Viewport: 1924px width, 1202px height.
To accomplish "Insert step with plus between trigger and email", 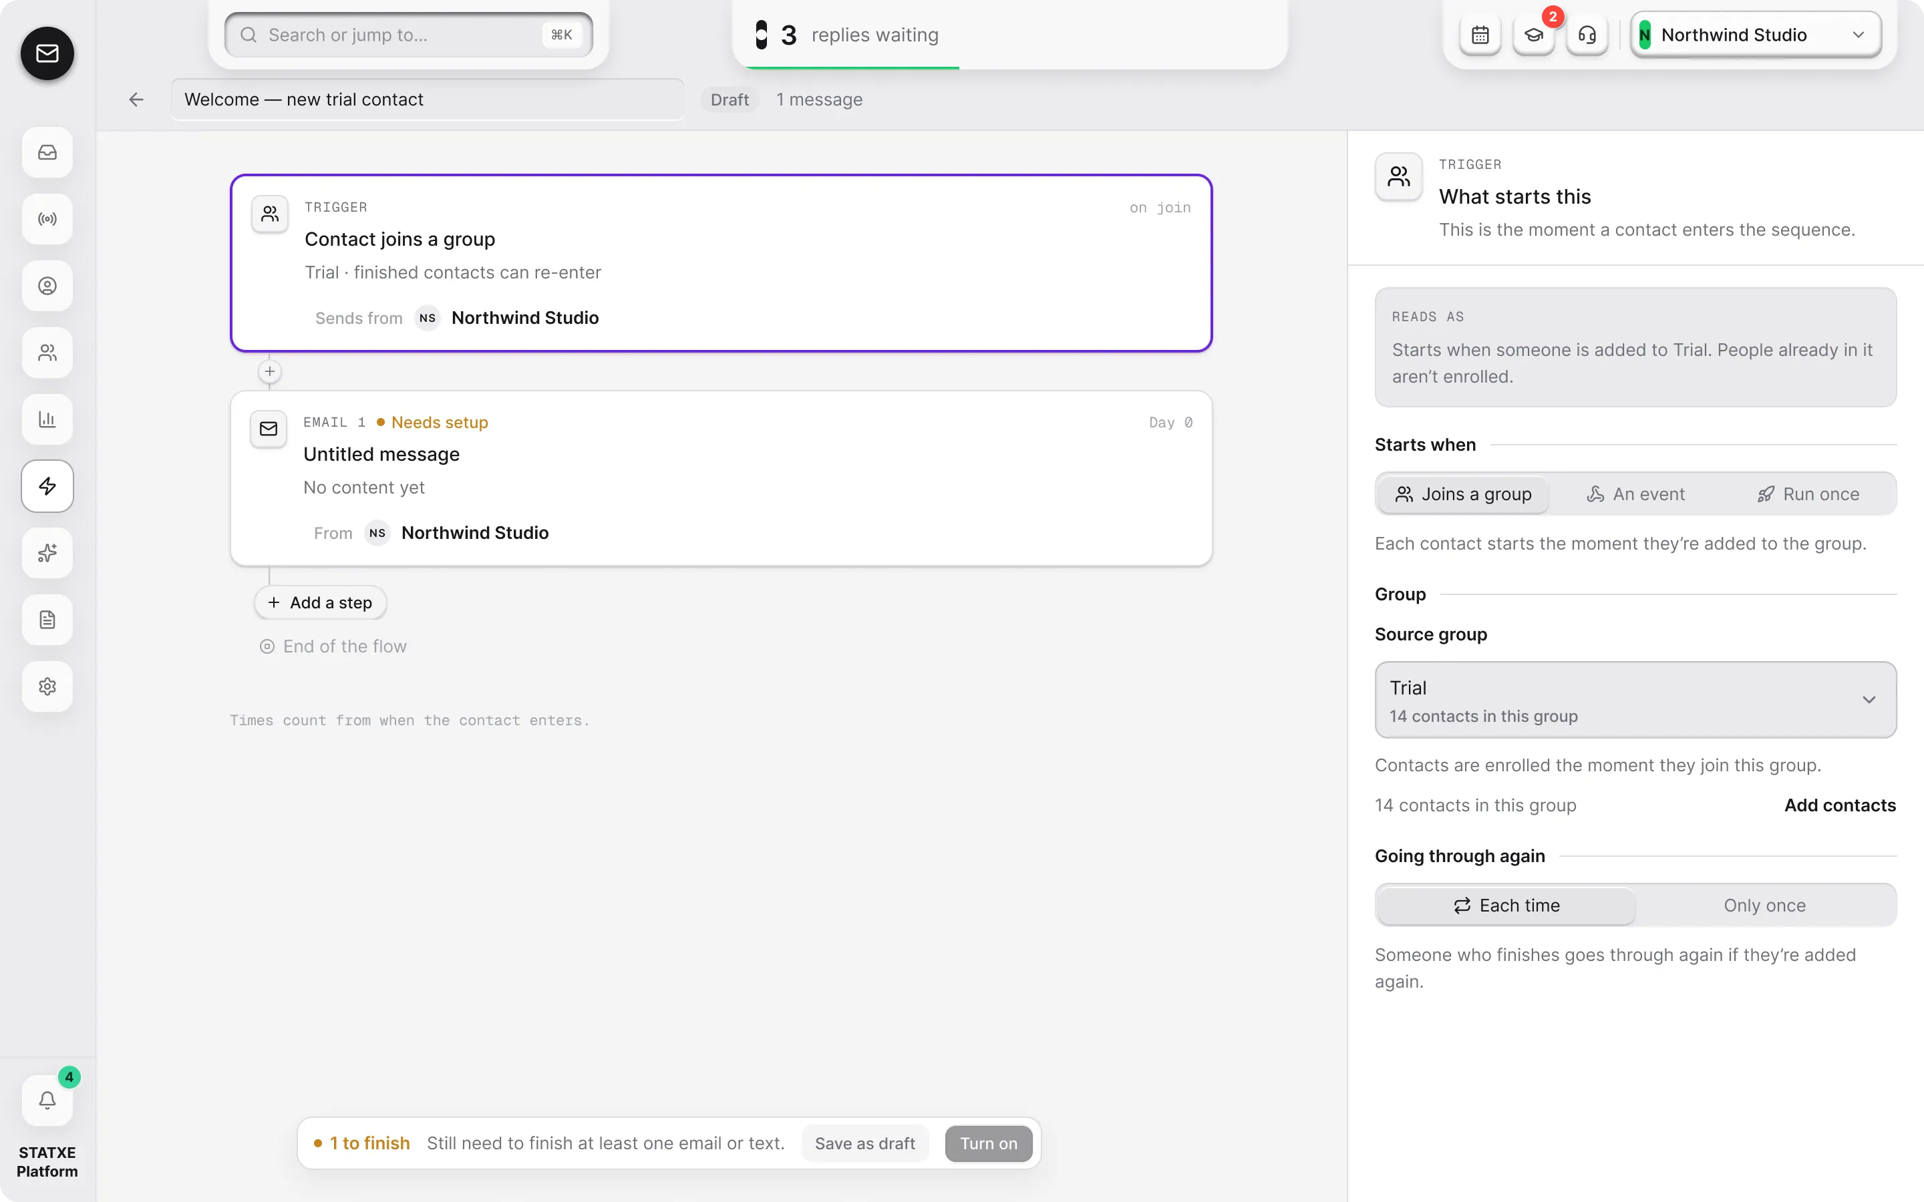I will [269, 371].
